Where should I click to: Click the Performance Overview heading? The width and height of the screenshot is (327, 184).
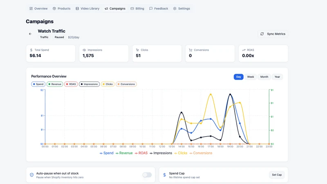pyautogui.click(x=49, y=76)
